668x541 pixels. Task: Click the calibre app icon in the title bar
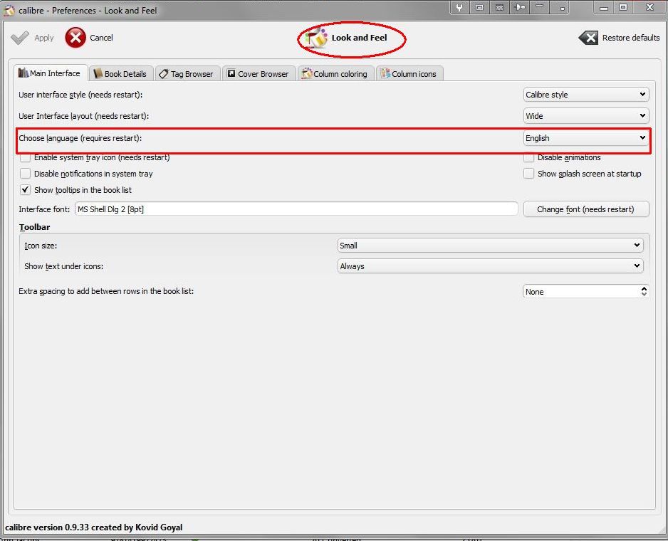tap(9, 10)
